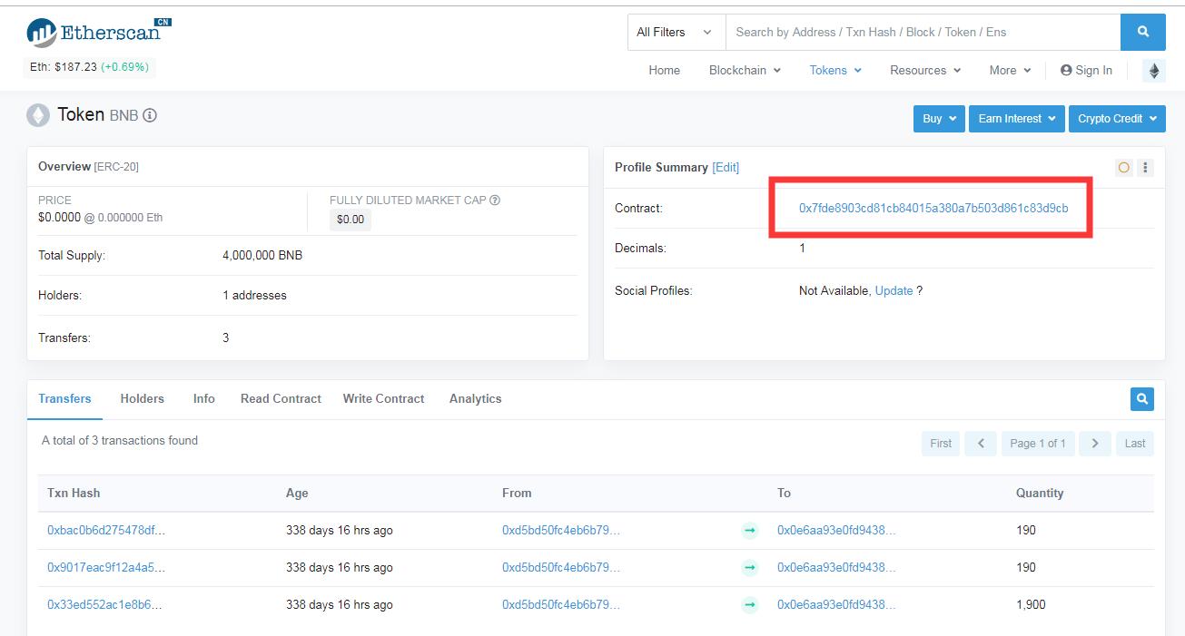
Task: Switch to the Info tab
Action: 204,398
